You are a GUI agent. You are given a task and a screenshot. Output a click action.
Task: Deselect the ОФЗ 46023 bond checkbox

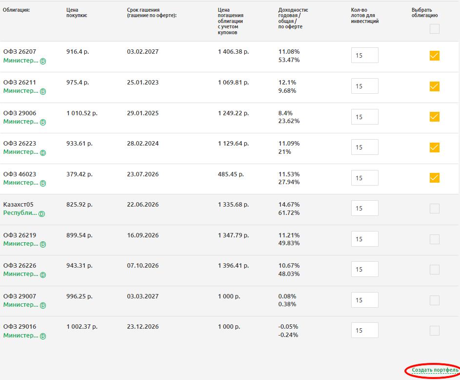434,178
